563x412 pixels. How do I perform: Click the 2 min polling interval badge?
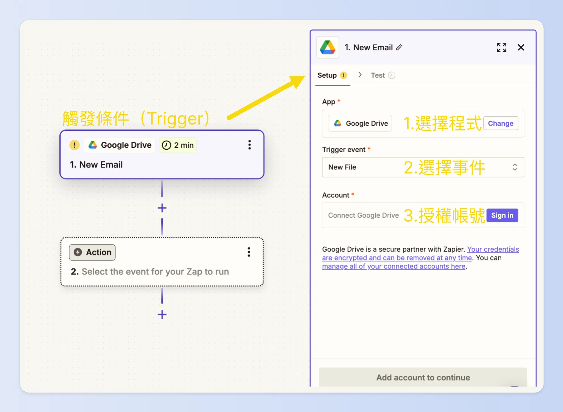tap(177, 145)
